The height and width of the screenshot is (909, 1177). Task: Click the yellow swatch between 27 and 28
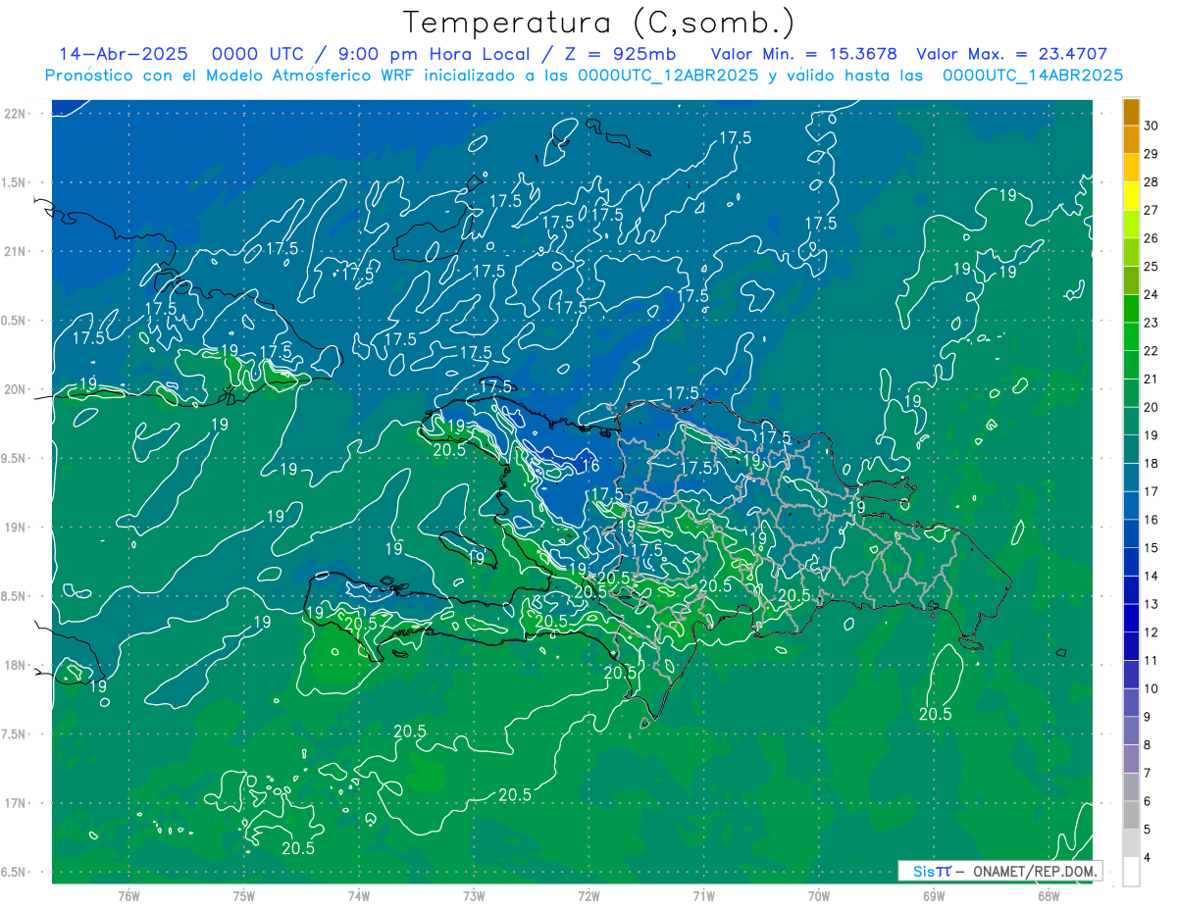[1131, 196]
